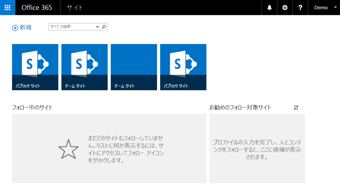Click the フォロー中のサイト heading
This screenshot has width=340, height=186.
coord(32,108)
